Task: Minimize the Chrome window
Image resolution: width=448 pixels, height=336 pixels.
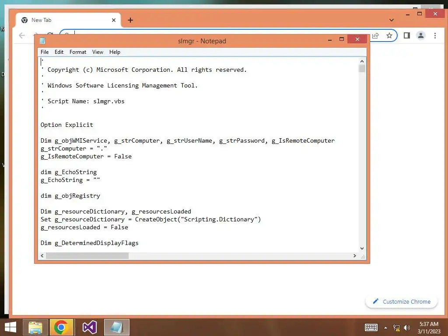Action: (408, 14)
